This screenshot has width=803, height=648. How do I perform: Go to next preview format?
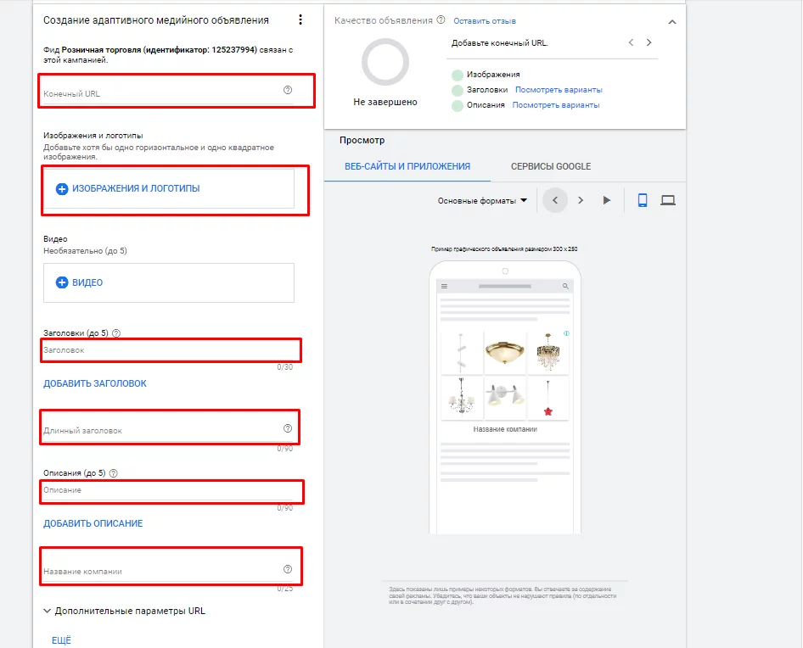pyautogui.click(x=581, y=200)
